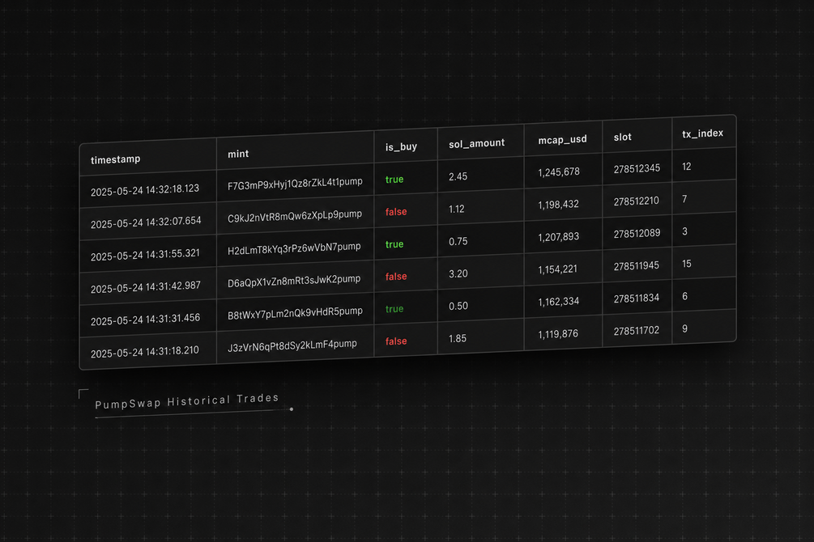
Task: Click the false value in the 1.85 row
Action: [395, 341]
